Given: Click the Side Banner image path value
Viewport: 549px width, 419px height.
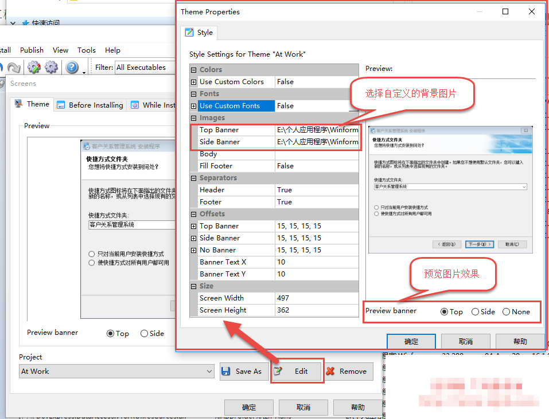Looking at the screenshot, I should pos(317,142).
